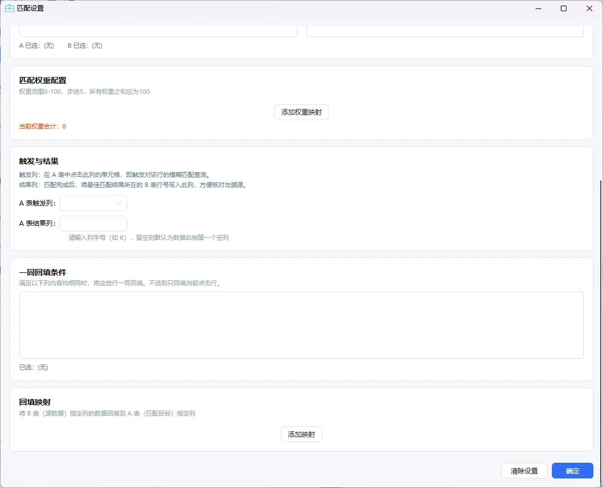Click the 请输入列字母 hint text
The height and width of the screenshot is (488, 603).
click(148, 238)
